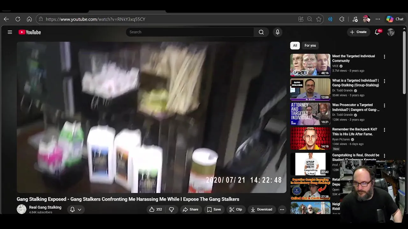
Task: Open Remember the Backpack Kid thumbnail
Action: coord(310,138)
